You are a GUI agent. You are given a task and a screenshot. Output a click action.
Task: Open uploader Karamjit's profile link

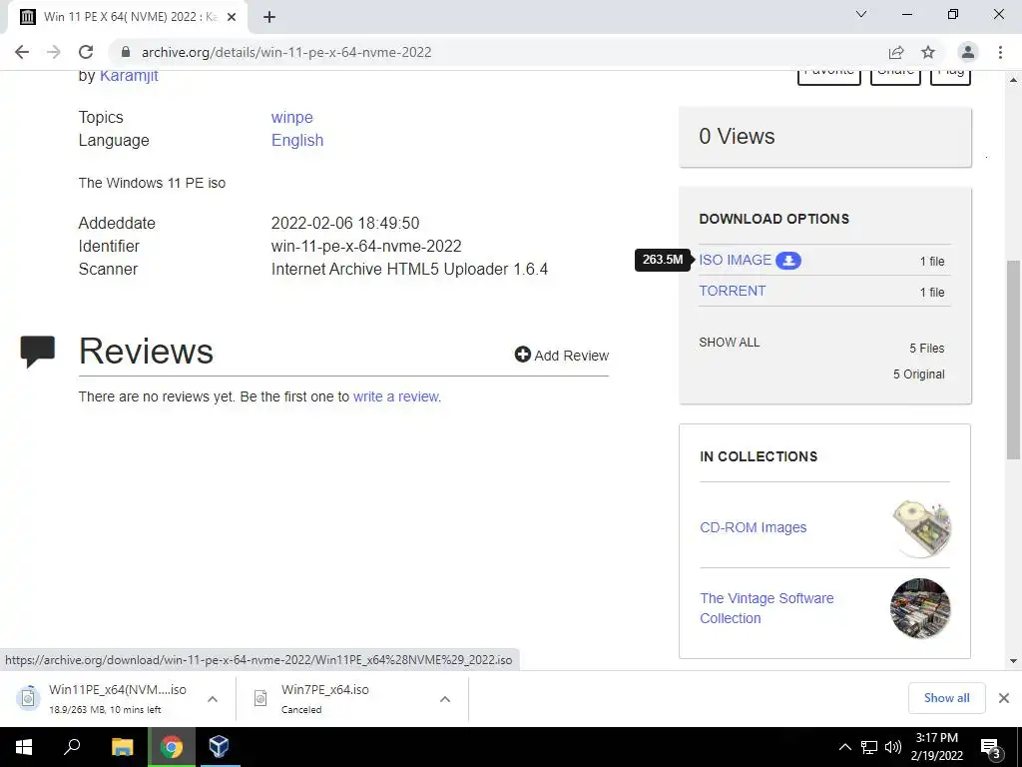129,76
